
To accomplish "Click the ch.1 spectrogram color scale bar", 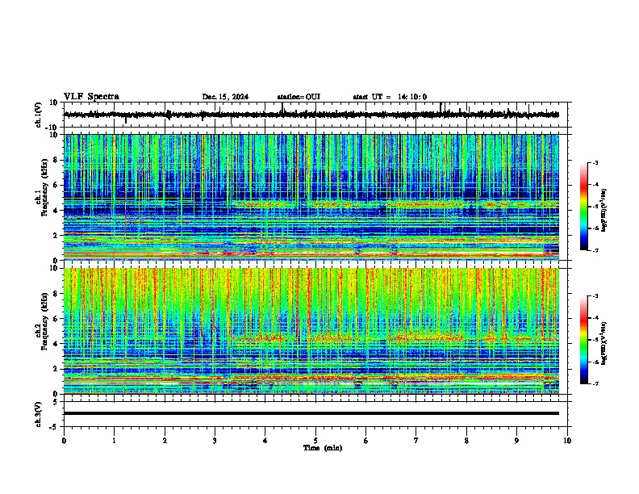I will coord(584,207).
